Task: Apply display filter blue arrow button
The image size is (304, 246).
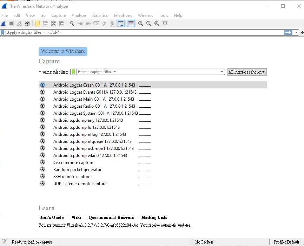Action: point(288,32)
